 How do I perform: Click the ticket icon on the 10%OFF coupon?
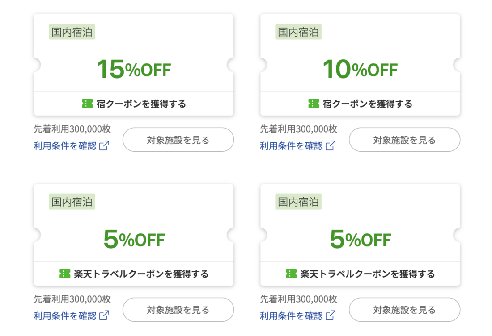click(314, 104)
